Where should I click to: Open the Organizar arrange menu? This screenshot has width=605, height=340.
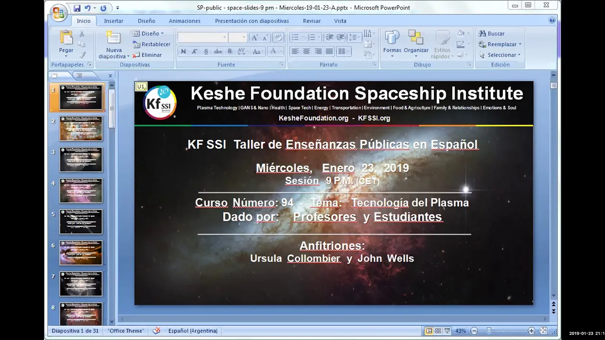[416, 43]
